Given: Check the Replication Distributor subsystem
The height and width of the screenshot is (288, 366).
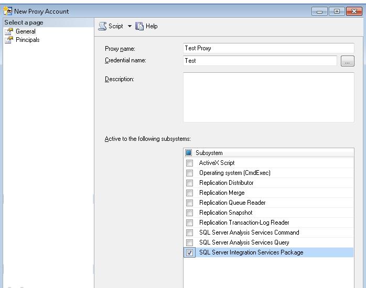Looking at the screenshot, I should pos(189,183).
